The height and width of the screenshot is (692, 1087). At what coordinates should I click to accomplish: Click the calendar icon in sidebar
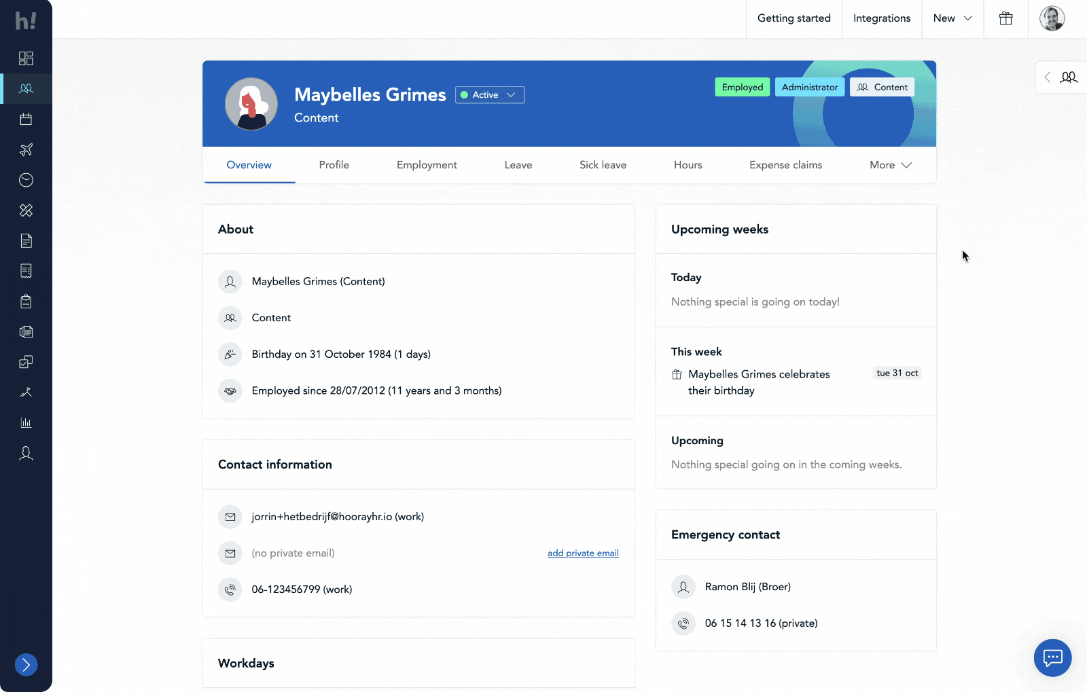click(x=26, y=120)
